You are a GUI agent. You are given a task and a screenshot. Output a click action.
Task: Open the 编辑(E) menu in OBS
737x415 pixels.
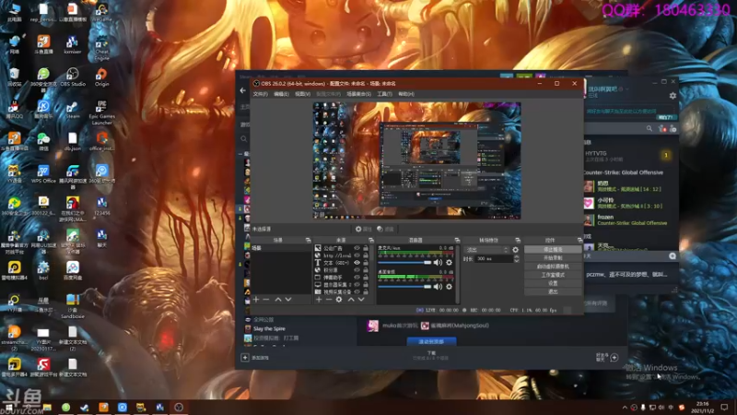(x=281, y=94)
